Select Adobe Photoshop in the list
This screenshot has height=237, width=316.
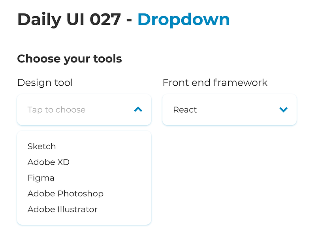click(66, 194)
